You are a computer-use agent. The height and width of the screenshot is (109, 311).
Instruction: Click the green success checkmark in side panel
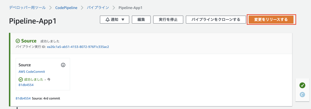pos(302,85)
